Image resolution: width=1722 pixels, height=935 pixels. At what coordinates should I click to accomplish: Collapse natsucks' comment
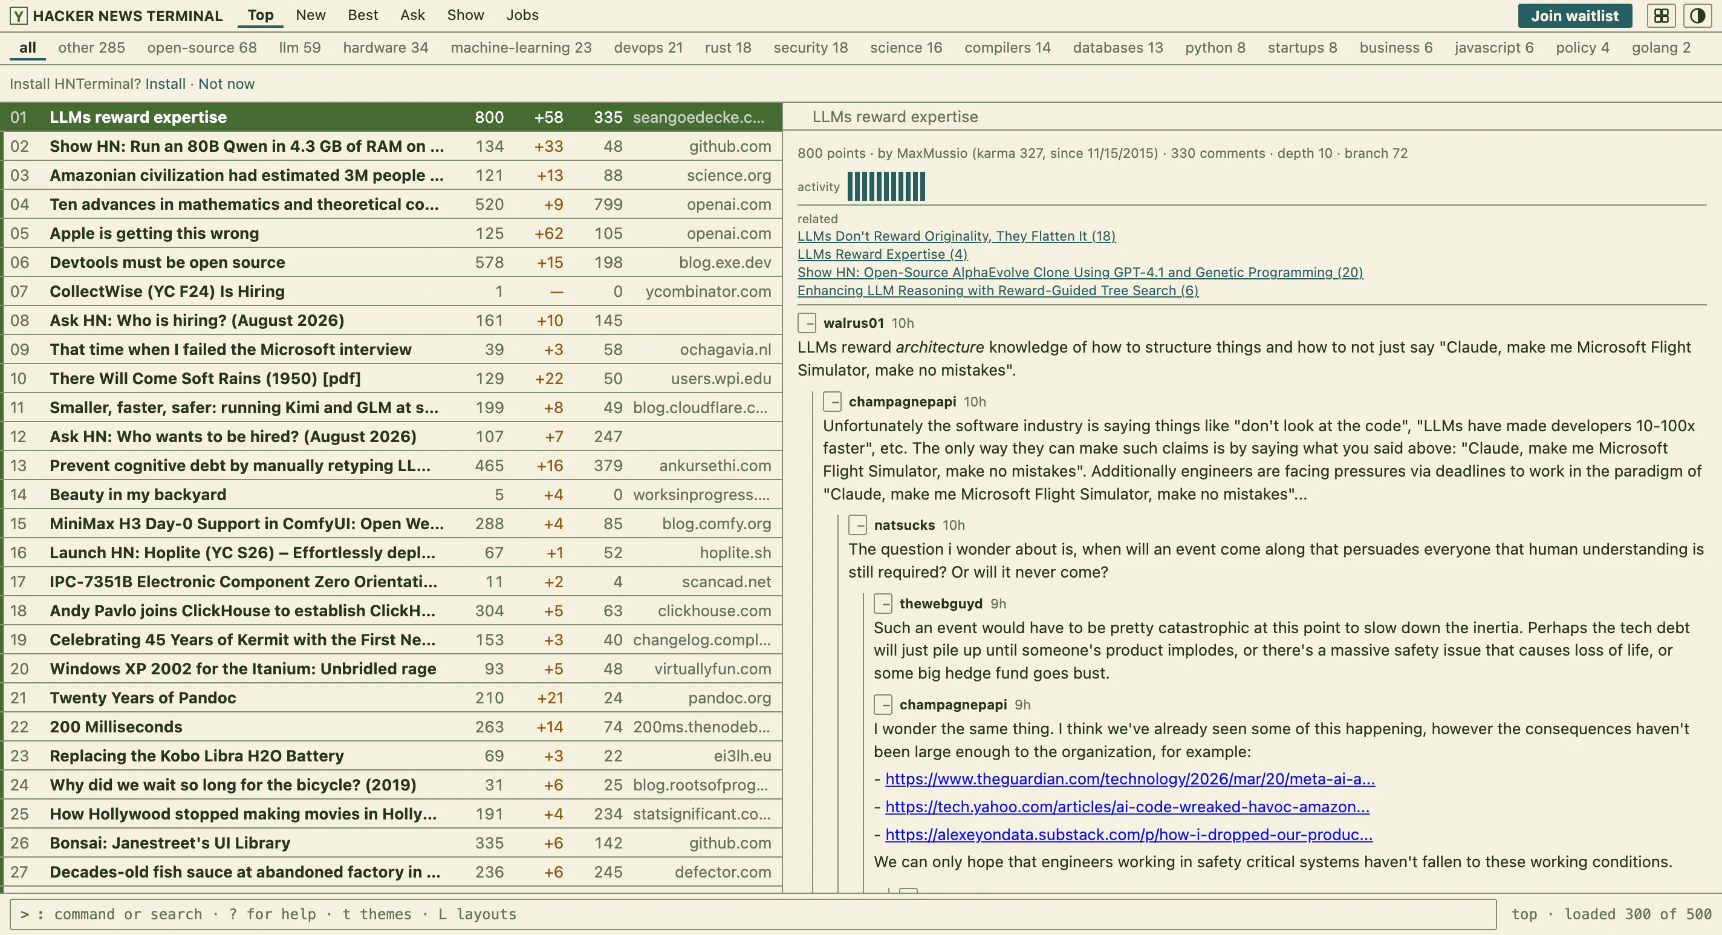pos(857,525)
